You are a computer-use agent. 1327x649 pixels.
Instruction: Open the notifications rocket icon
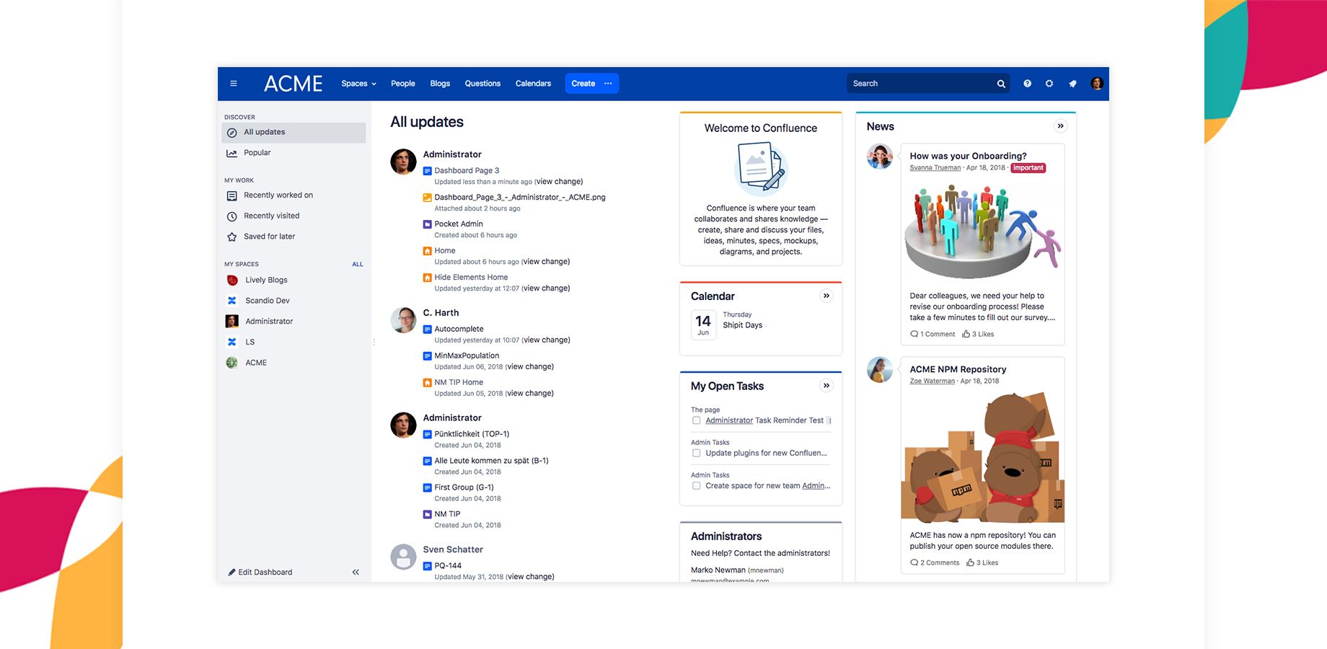pos(1072,84)
